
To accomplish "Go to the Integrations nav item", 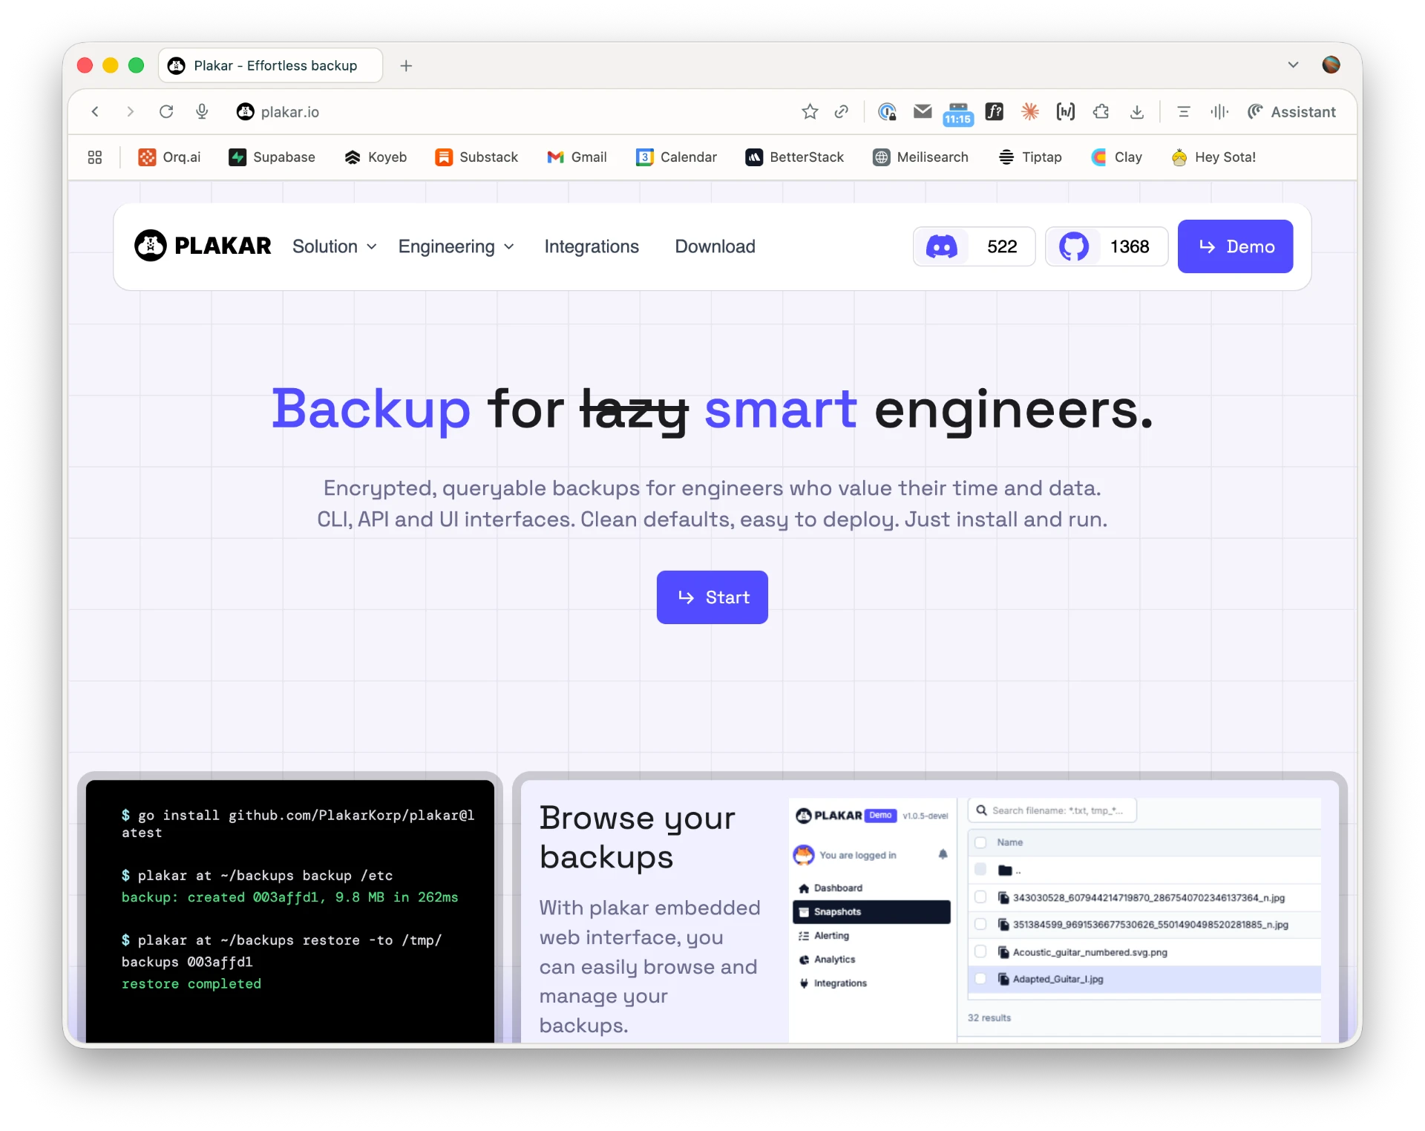I will 592,246.
